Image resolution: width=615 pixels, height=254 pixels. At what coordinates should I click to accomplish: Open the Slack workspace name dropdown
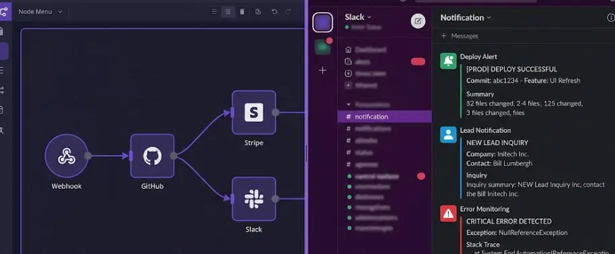[358, 17]
